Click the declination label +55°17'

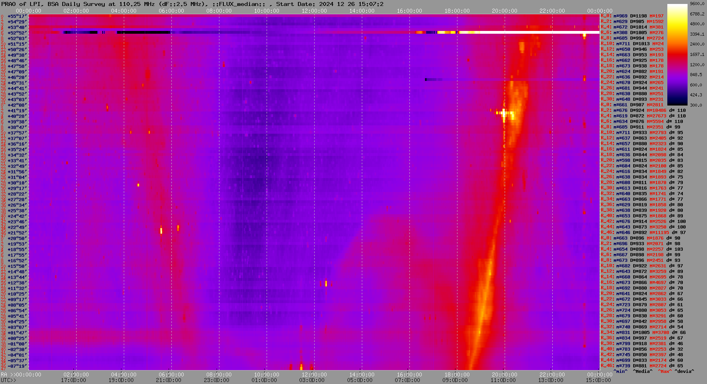pyautogui.click(x=17, y=16)
